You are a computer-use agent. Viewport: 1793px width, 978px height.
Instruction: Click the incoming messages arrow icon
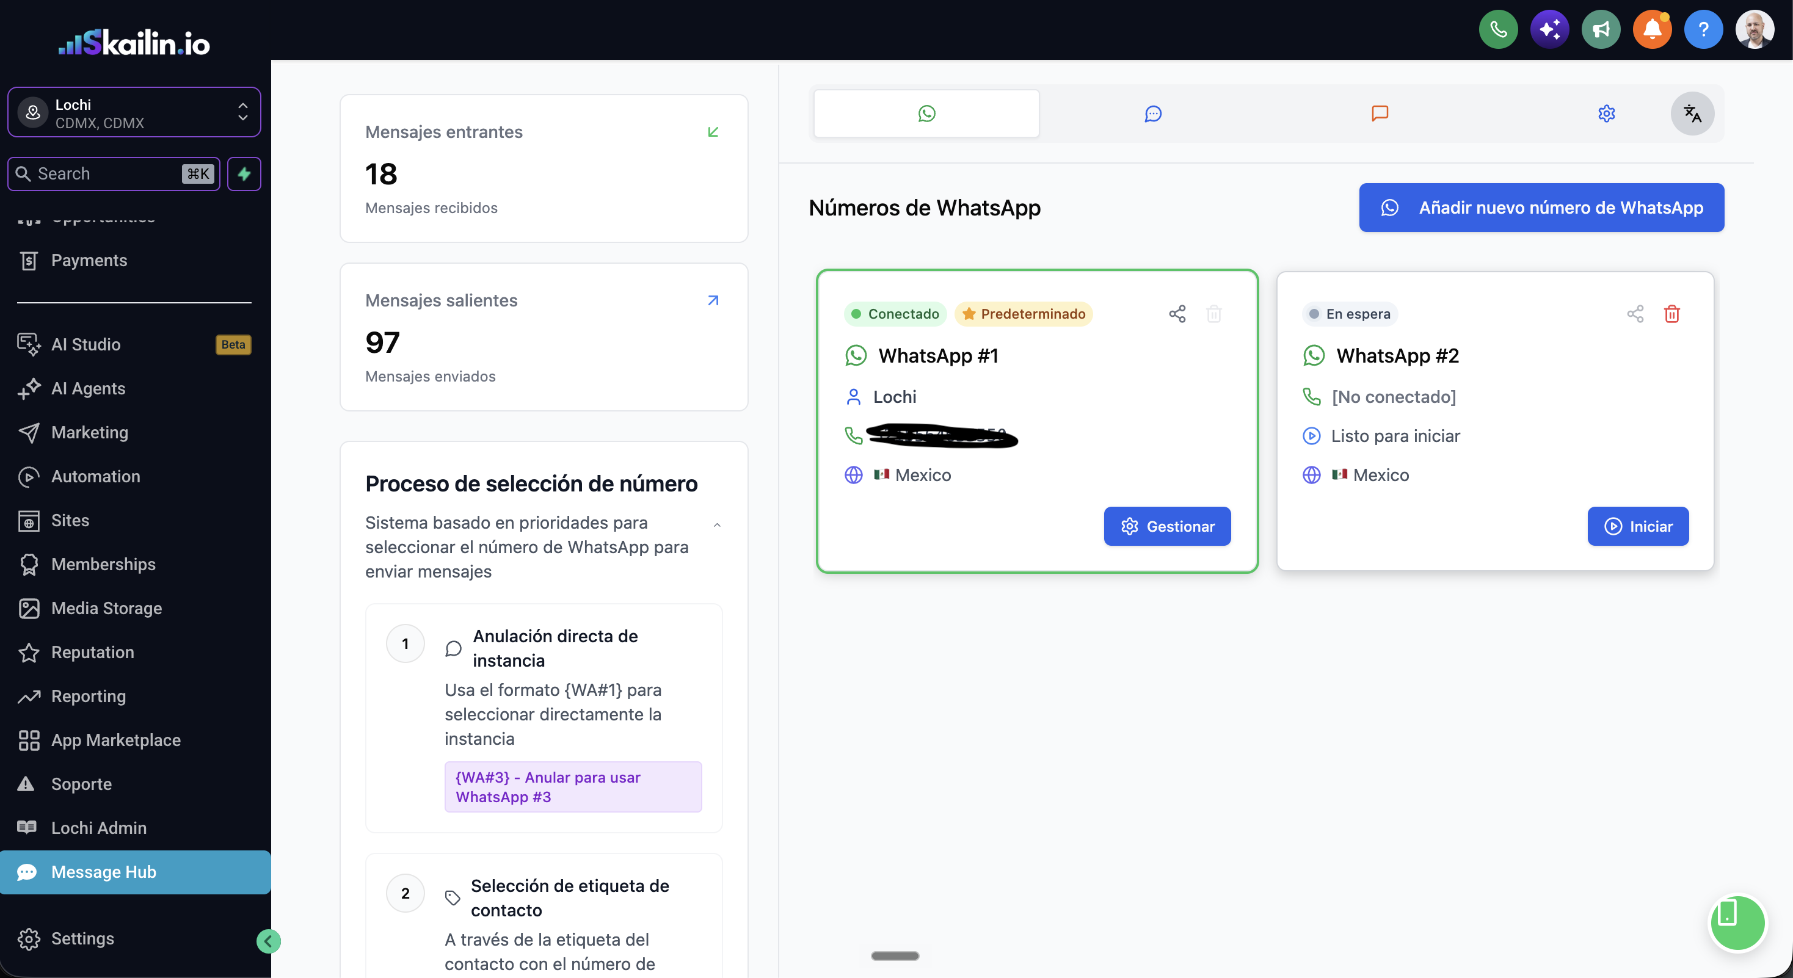713,131
